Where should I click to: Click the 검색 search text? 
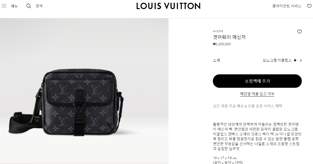[x=39, y=6]
